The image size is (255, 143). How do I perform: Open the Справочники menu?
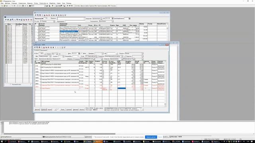pos(22,3)
